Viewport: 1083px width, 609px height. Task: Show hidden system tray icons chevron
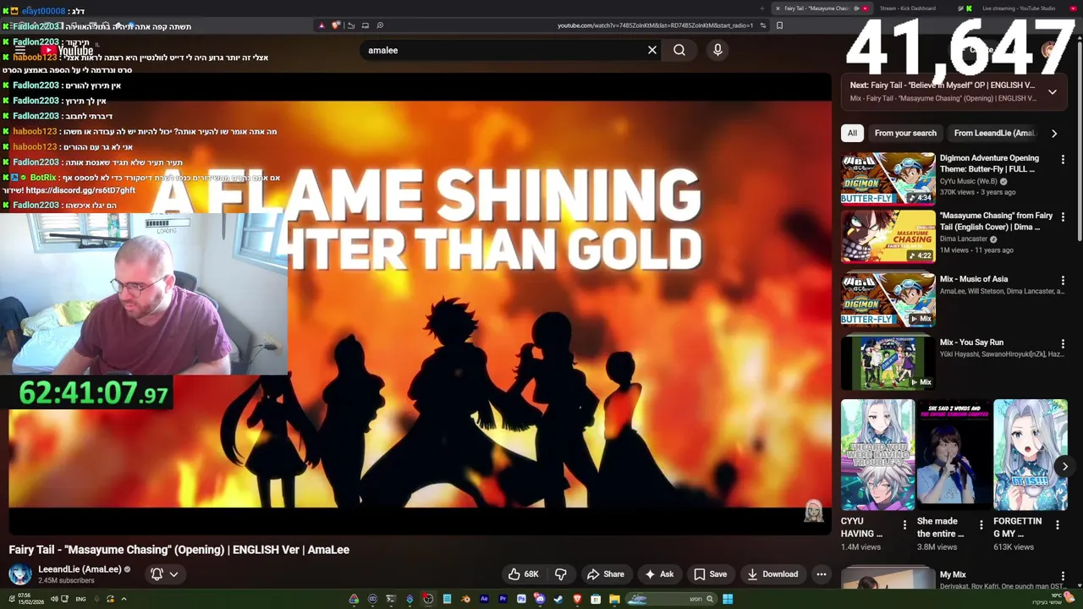click(x=124, y=599)
